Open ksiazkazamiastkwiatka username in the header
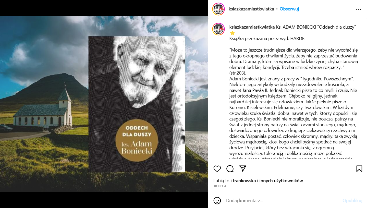Image resolution: width=367 pixels, height=208 pixels. click(252, 9)
